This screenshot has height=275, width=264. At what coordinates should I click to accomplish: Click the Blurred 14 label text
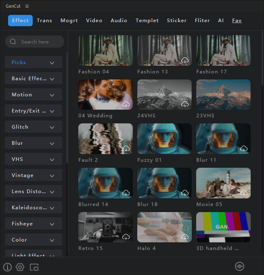pyautogui.click(x=93, y=204)
